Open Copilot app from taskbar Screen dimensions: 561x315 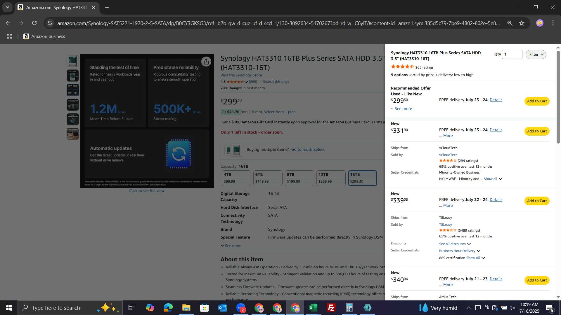click(x=150, y=308)
